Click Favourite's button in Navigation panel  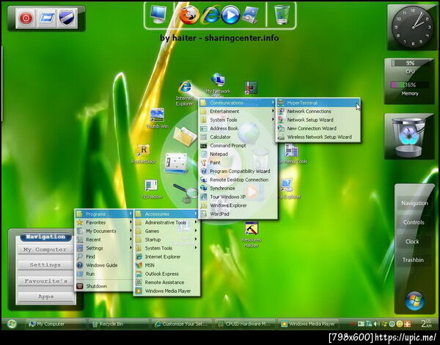[x=45, y=281]
